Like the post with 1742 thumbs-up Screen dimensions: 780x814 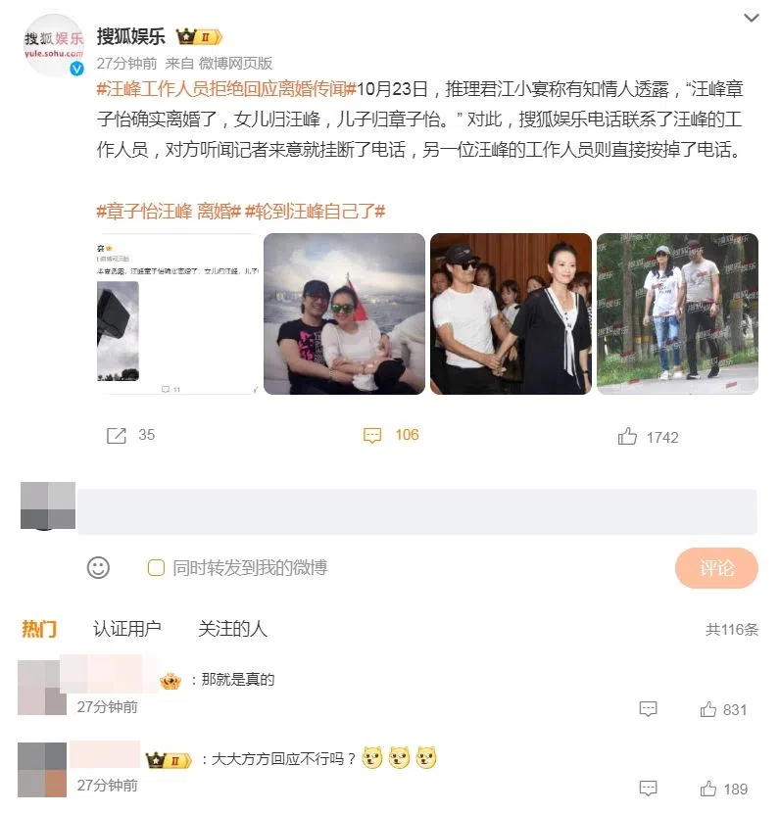pyautogui.click(x=627, y=436)
